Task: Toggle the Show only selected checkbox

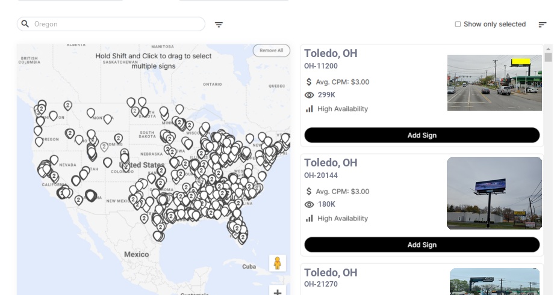Action: pyautogui.click(x=458, y=25)
